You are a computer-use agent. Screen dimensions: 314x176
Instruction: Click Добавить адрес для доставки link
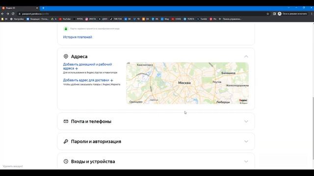coord(88,80)
